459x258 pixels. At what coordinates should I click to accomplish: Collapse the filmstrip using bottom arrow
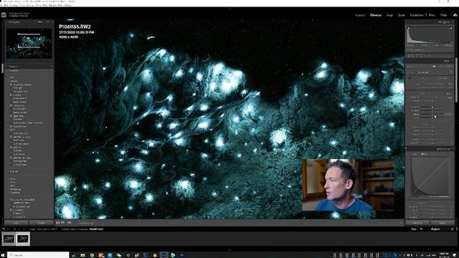tap(229, 250)
